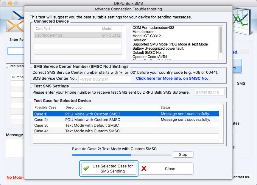Click the Message text area in background window
The width and height of the screenshot is (257, 185).
[x=15, y=148]
